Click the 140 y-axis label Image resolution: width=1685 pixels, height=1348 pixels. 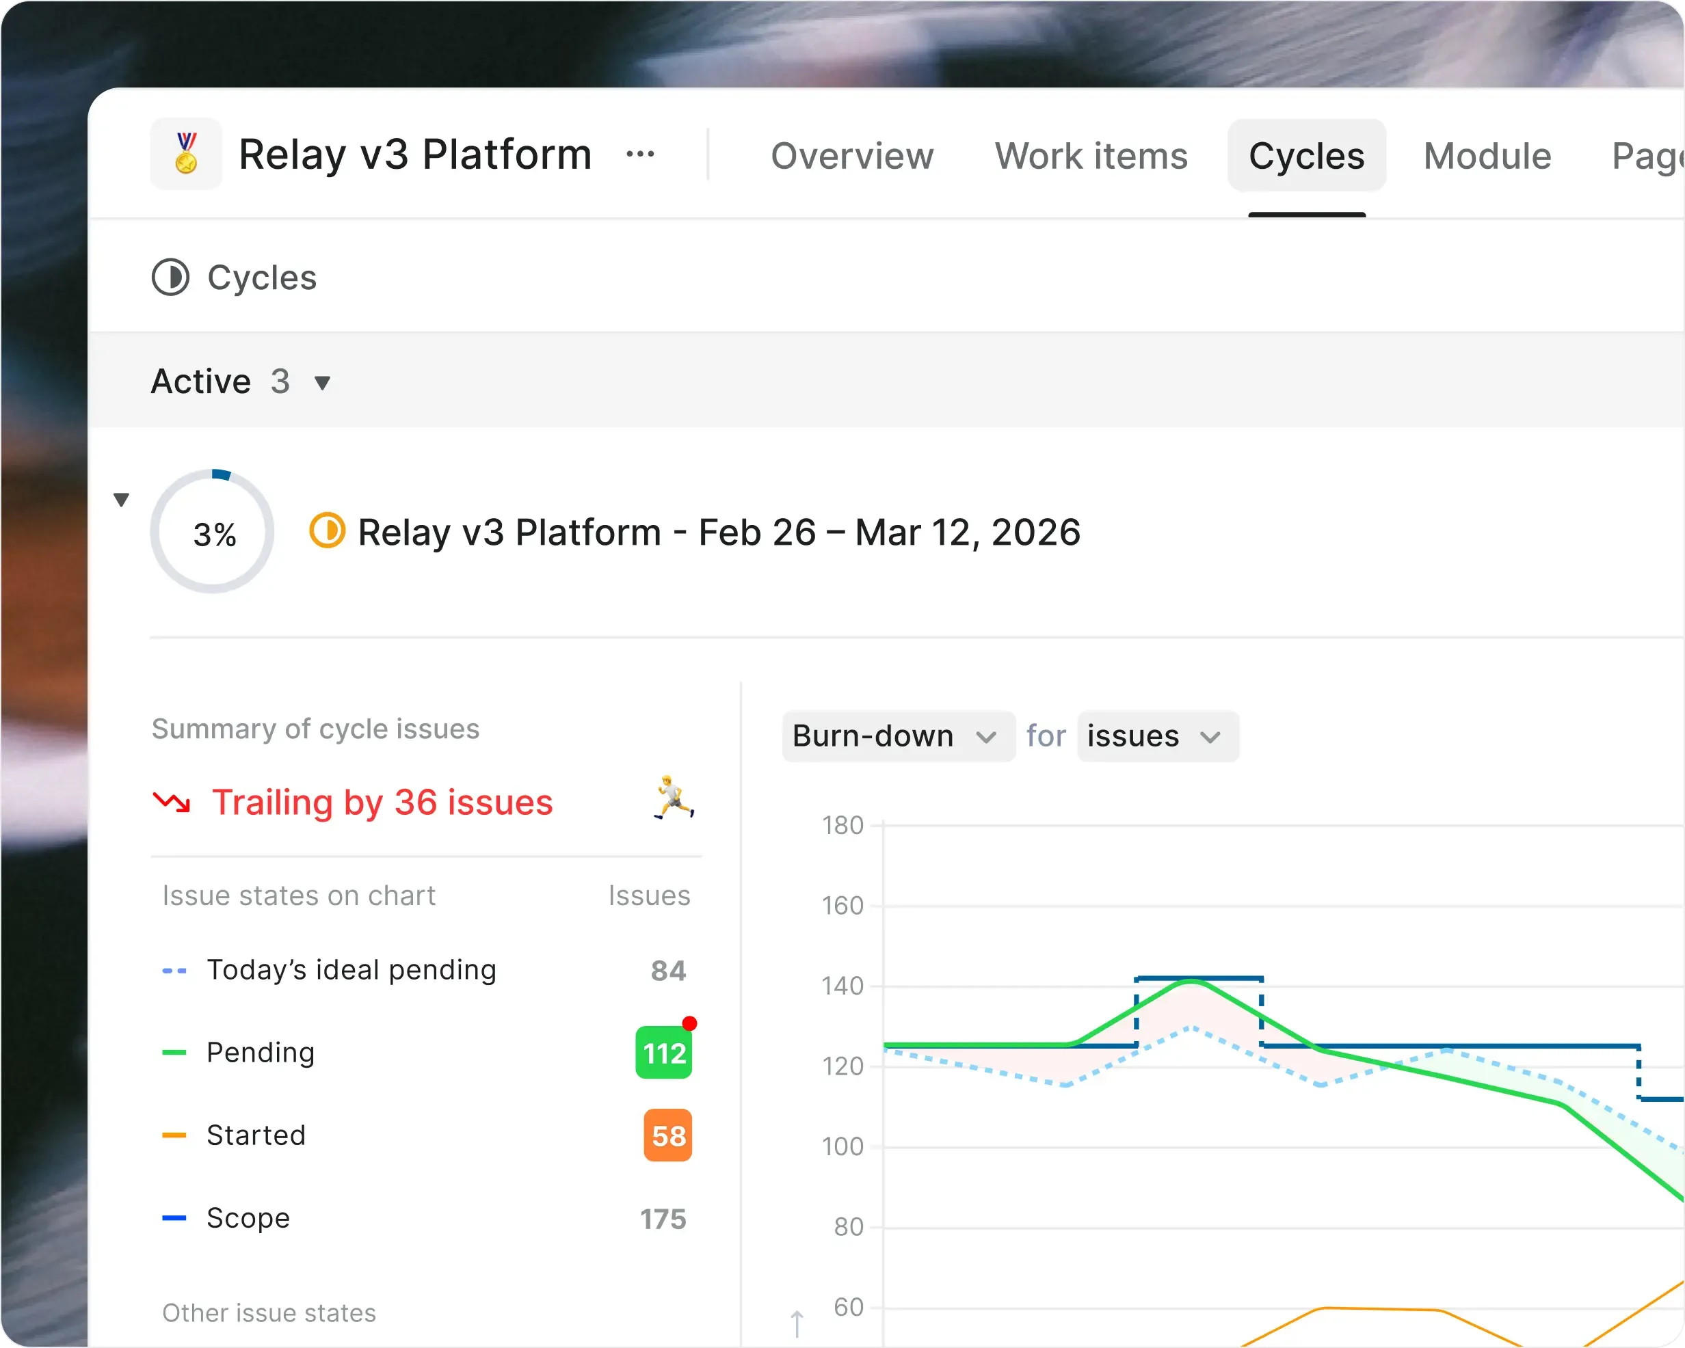(x=842, y=986)
